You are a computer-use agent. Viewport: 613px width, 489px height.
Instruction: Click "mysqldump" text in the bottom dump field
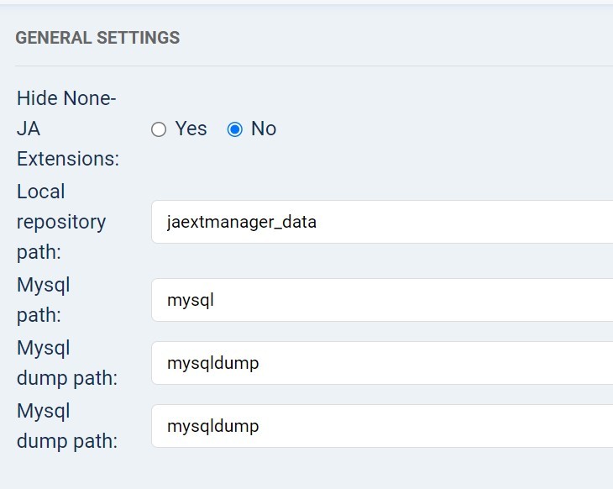213,426
